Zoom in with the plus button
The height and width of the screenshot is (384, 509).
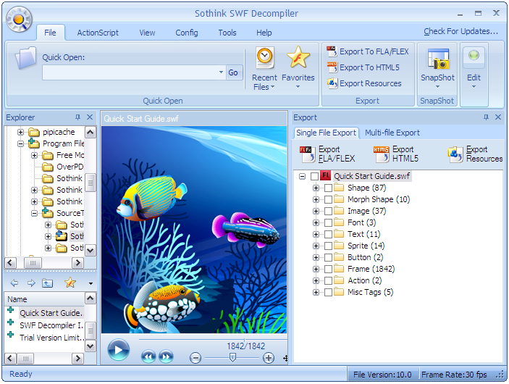click(x=269, y=358)
